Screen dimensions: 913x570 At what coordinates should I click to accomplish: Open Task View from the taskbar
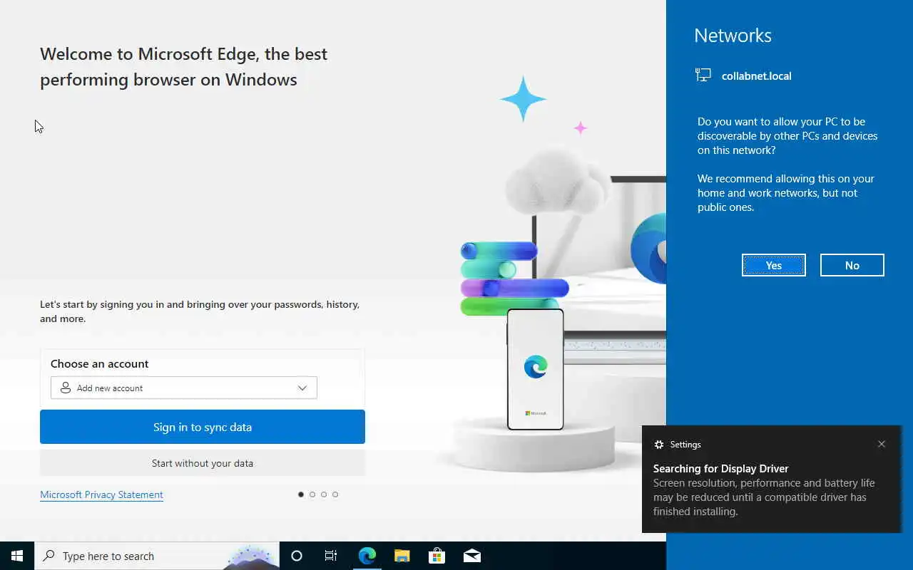click(331, 556)
